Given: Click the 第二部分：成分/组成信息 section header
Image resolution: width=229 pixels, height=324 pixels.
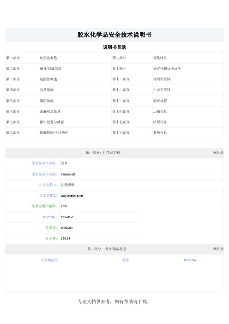Looking at the screenshot, I should tap(107, 249).
